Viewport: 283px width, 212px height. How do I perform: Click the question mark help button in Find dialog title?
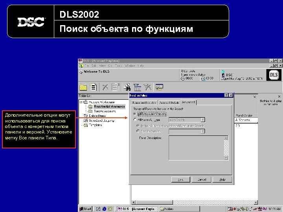[x=226, y=95]
